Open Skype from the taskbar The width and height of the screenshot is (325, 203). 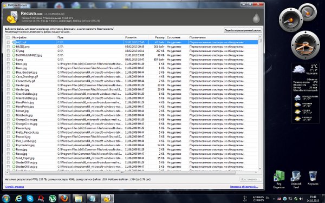point(30,199)
